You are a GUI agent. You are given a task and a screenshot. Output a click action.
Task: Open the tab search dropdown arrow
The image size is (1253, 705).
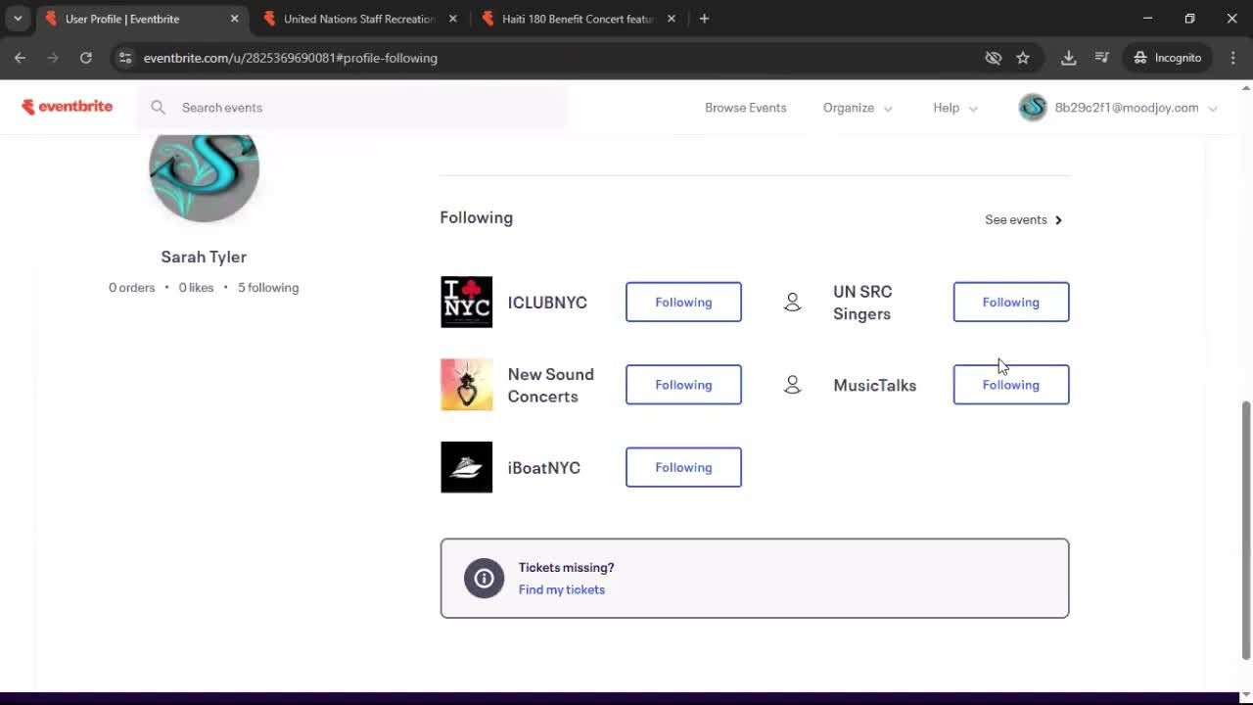pos(18,19)
